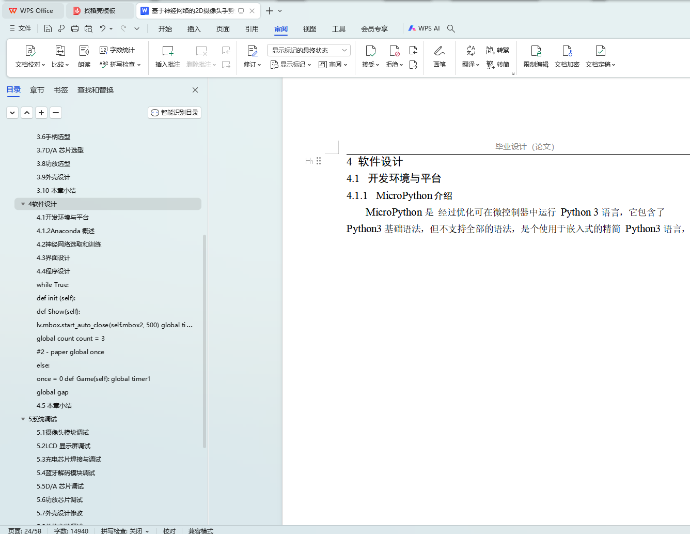Undo the last action with the Undo arrow
This screenshot has width=690, height=534.
pos(103,28)
